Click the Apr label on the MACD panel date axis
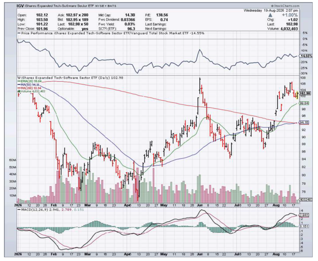This screenshot has width=318, height=261. pyautogui.click(x=127, y=254)
